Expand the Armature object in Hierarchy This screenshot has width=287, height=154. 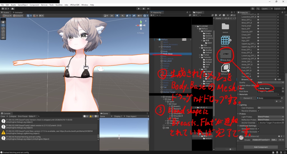pos(159,47)
